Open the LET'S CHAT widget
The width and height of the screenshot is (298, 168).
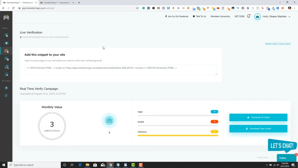[x=282, y=146]
